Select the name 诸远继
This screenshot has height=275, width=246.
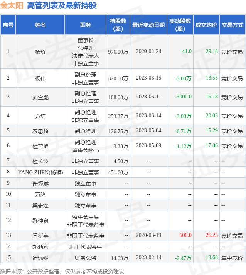click(40, 258)
